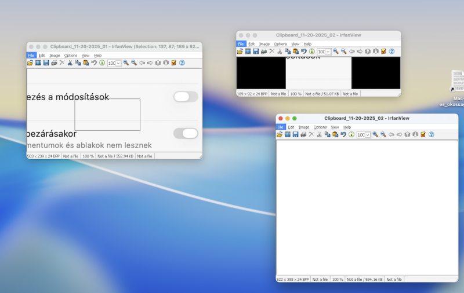Viewport: 464px width, 293px height.
Task: Click Save icon in front Clipboard_02 window
Action: pos(296,134)
